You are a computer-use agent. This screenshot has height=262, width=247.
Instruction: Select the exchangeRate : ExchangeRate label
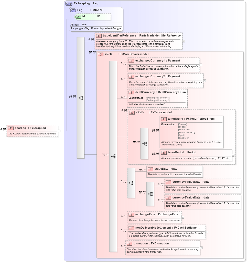[157, 215]
